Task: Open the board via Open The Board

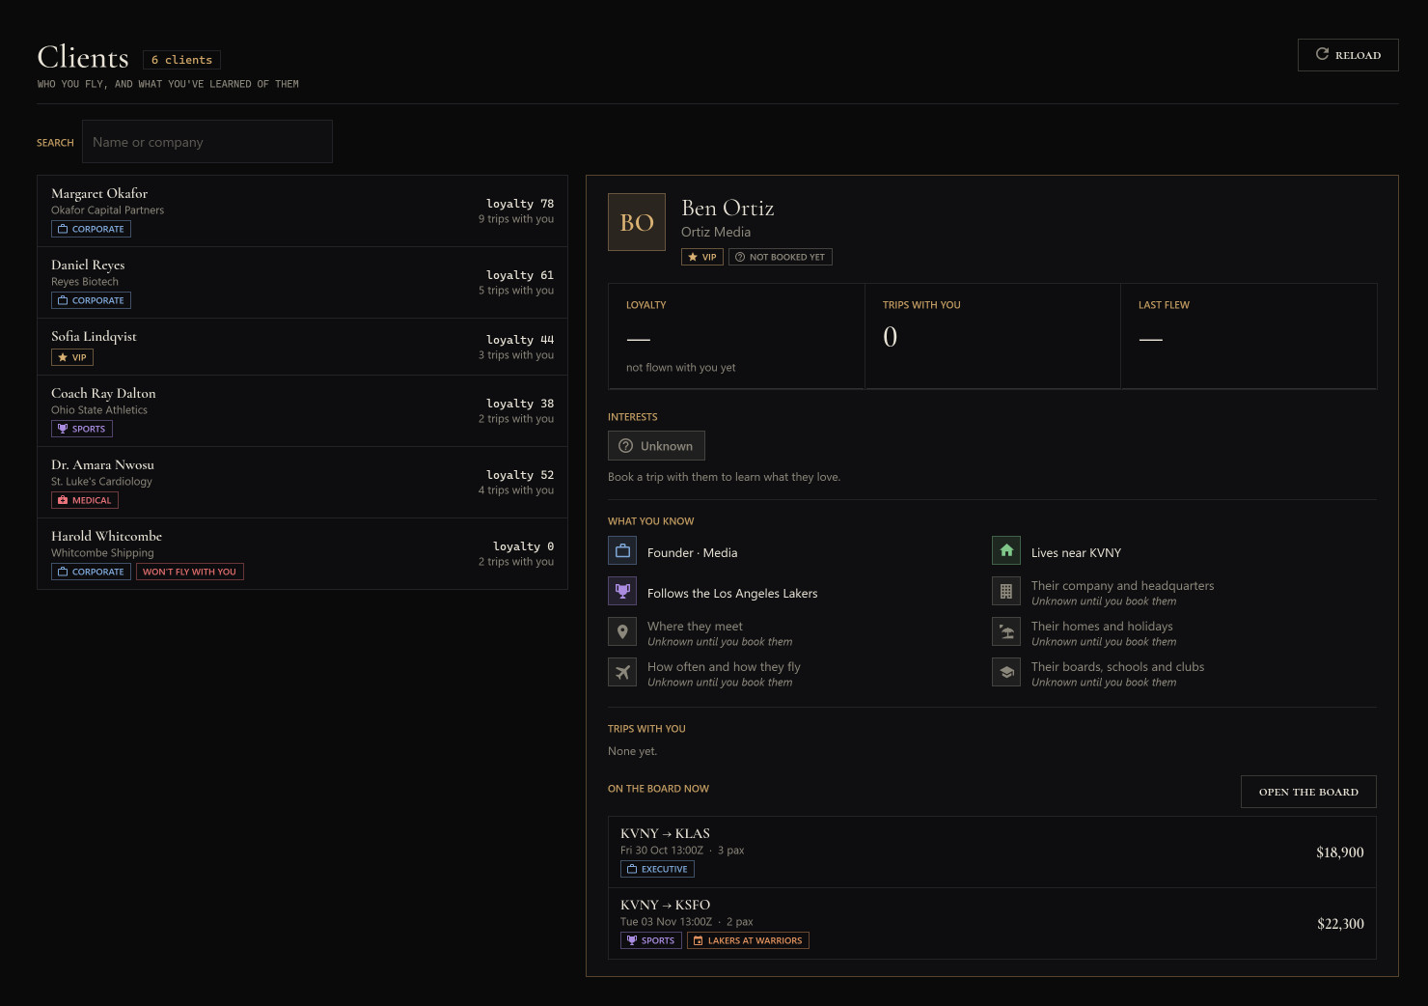Action: pos(1308,792)
